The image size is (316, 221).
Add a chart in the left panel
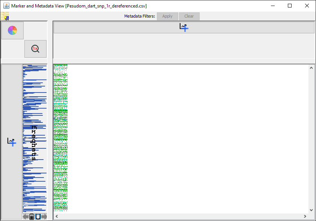click(x=12, y=142)
